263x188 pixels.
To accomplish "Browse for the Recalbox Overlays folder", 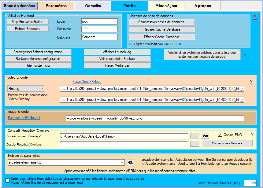I will tap(194, 144).
